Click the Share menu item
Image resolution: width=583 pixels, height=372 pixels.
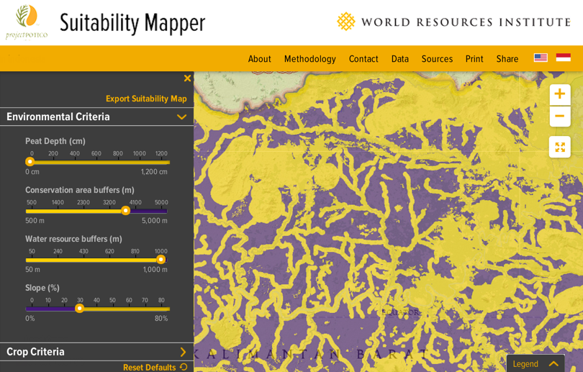pyautogui.click(x=507, y=59)
